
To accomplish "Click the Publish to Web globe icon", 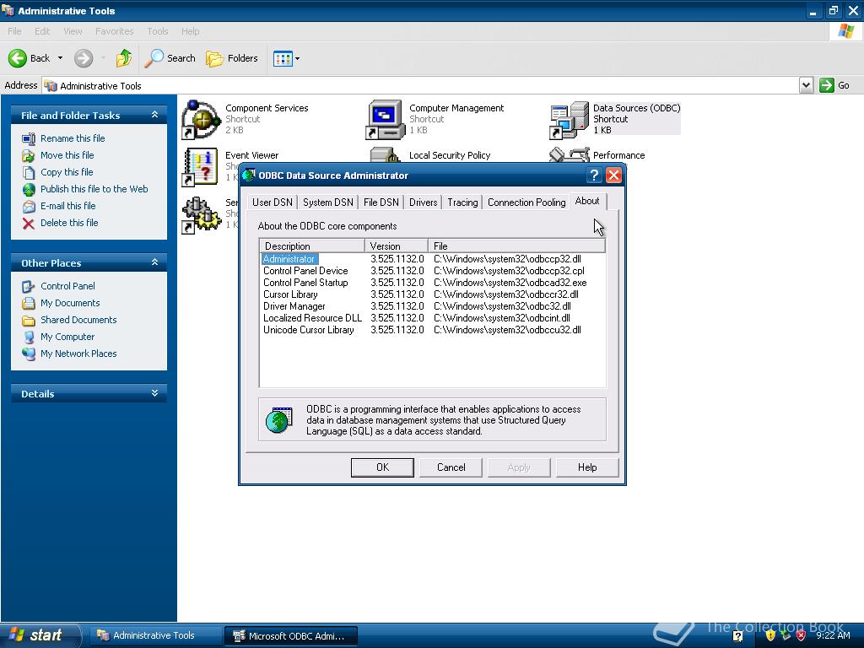I will pos(29,190).
